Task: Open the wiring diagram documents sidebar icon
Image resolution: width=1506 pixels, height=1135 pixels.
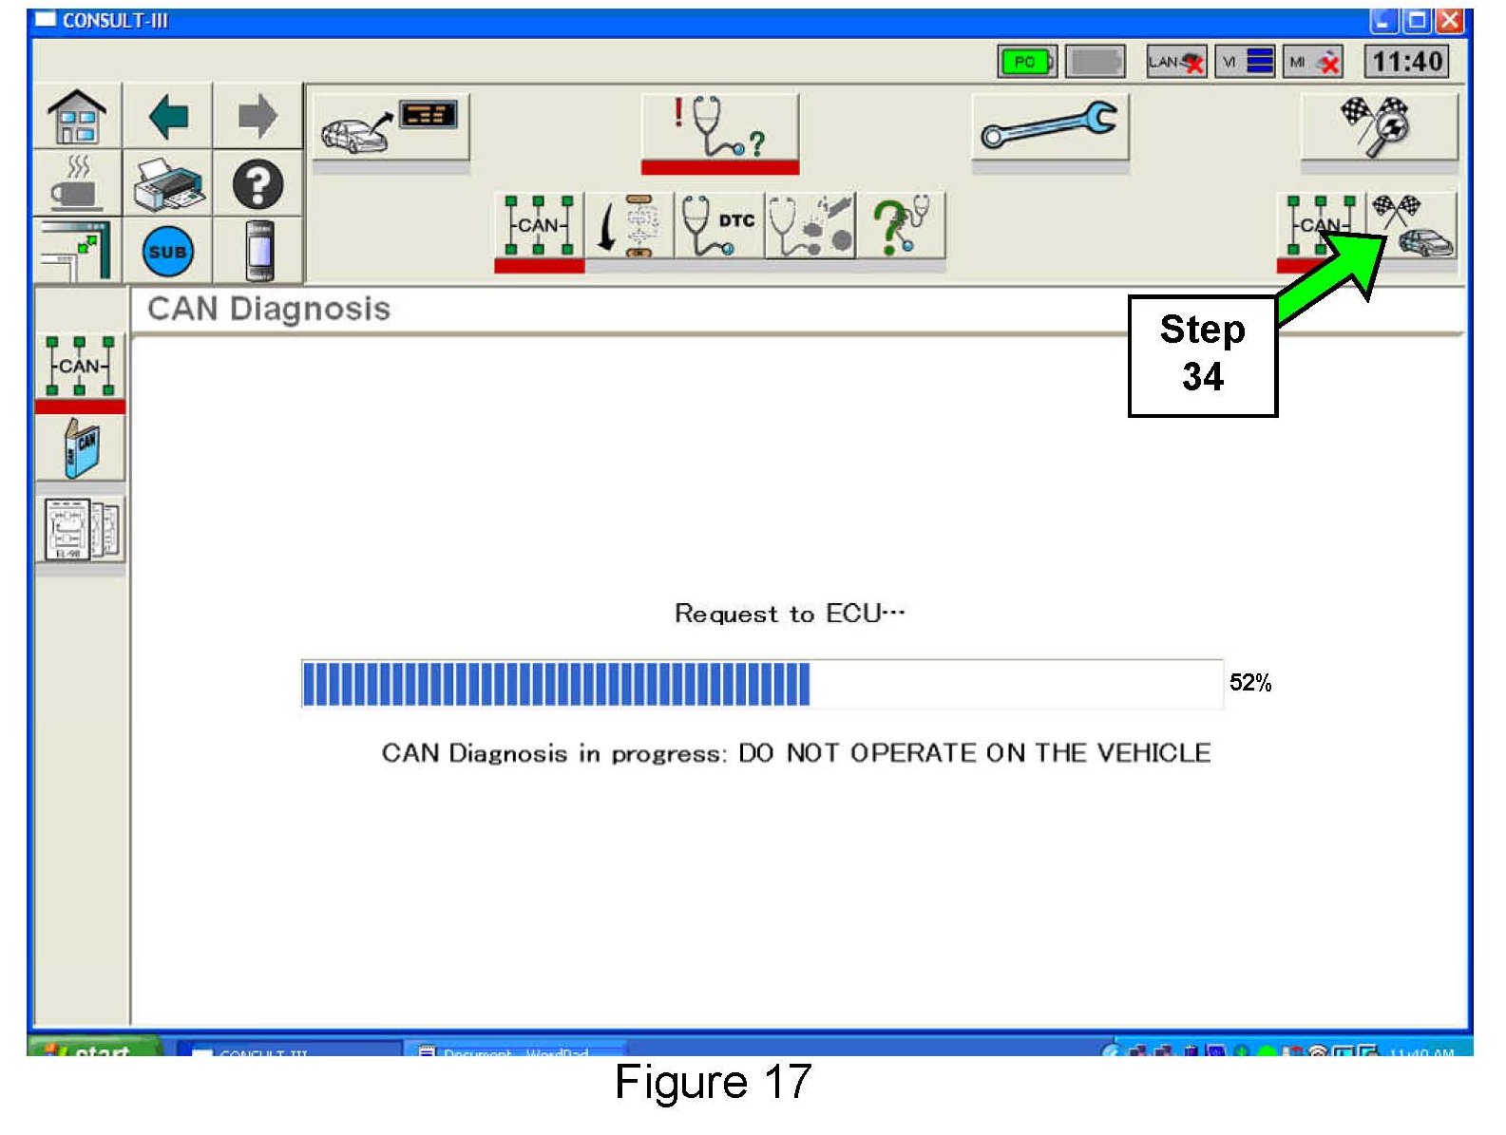Action: (81, 530)
